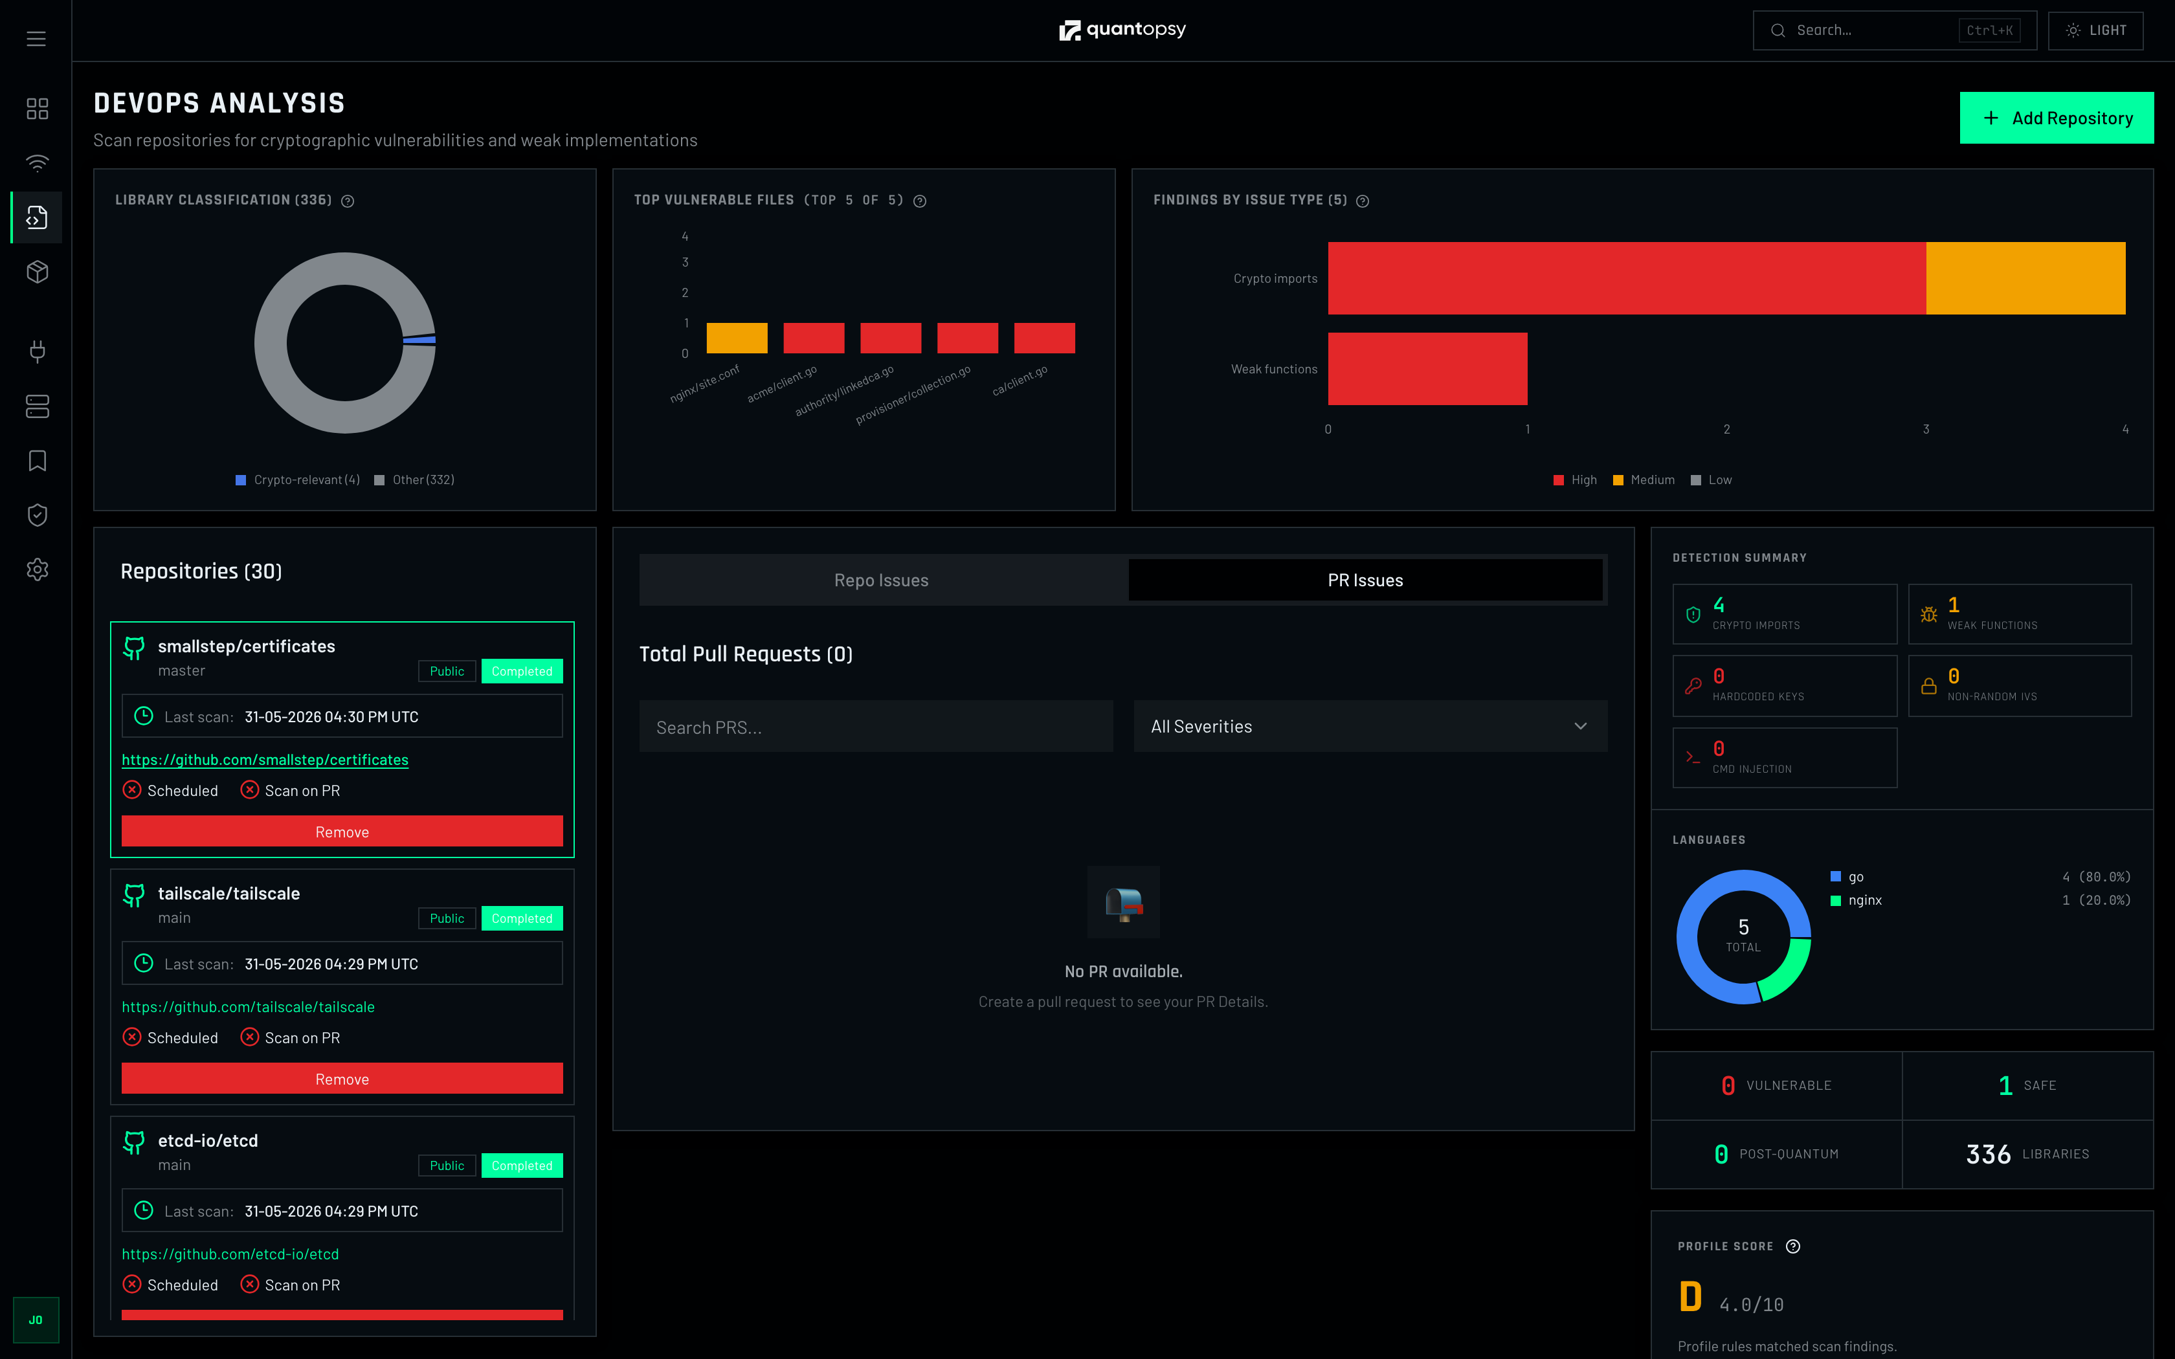Remove the tailscale/tailscale repository
Image resolution: width=2175 pixels, height=1359 pixels.
coord(342,1079)
